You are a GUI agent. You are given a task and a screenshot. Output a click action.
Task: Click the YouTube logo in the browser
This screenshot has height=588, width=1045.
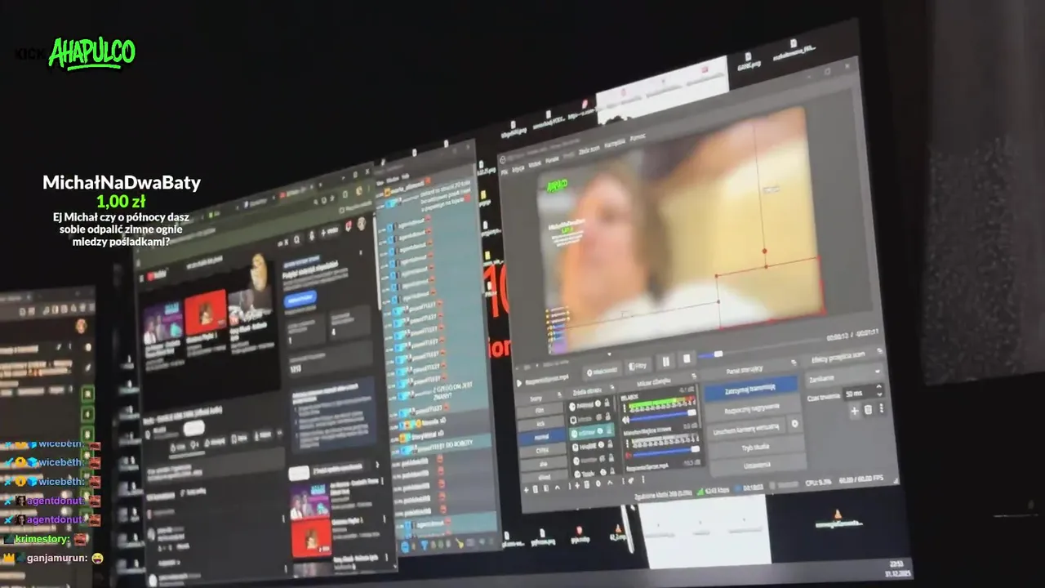tap(156, 275)
